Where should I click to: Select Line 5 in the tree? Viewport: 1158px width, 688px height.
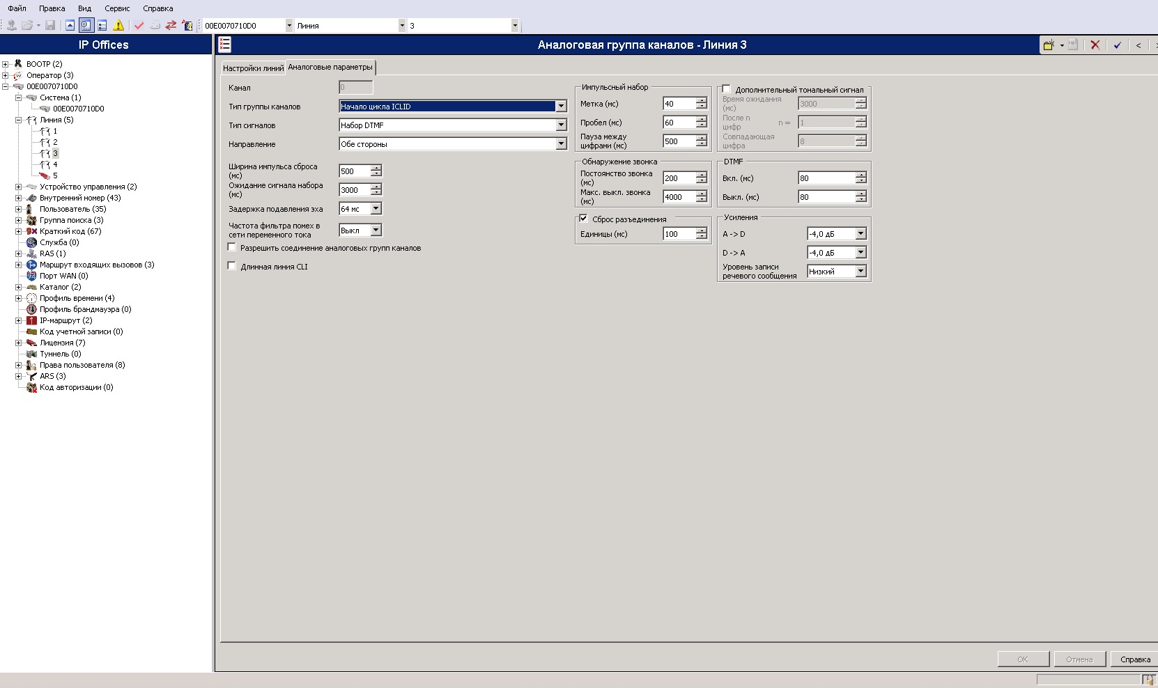click(55, 175)
